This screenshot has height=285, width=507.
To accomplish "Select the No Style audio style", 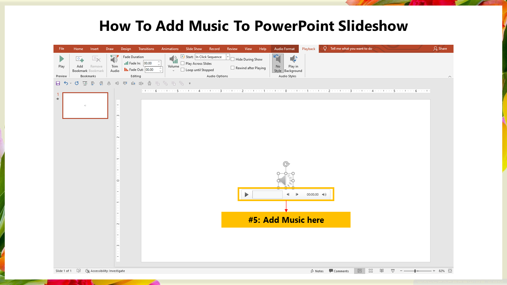I will coord(278,63).
